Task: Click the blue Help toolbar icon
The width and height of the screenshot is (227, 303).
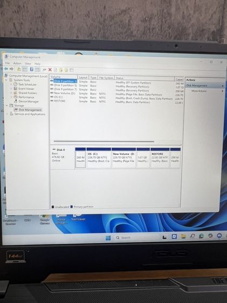Action: tap(32, 69)
